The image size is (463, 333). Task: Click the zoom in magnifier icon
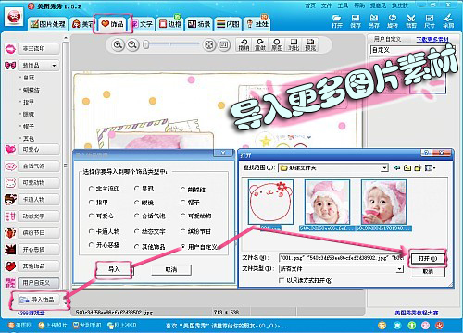click(x=118, y=45)
